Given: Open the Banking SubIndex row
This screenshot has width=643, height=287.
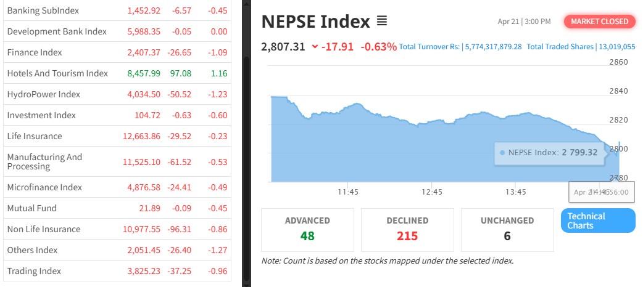Looking at the screenshot, I should [x=43, y=10].
